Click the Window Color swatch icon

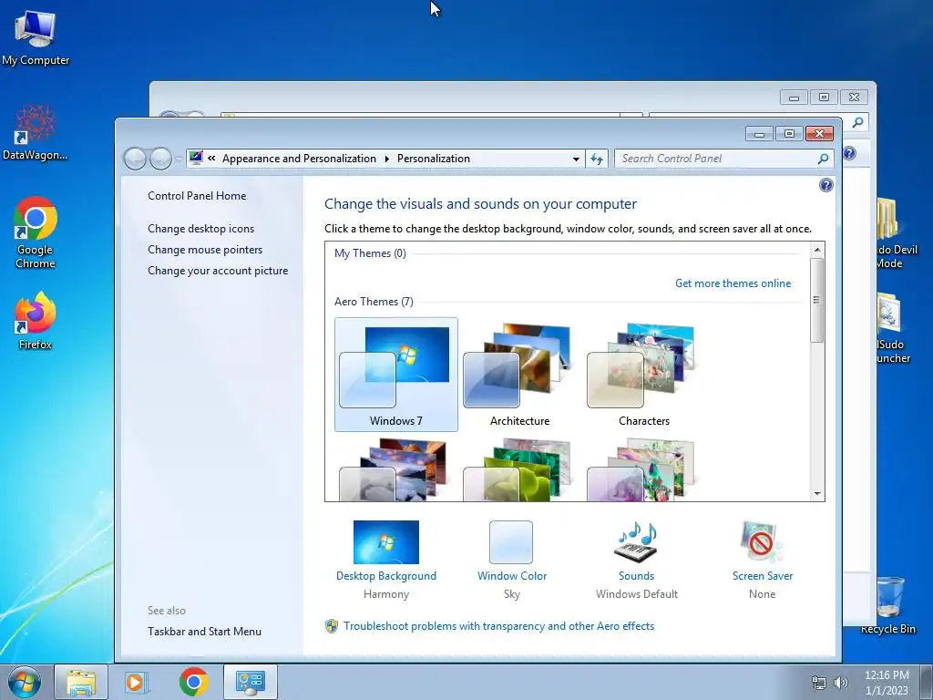point(511,542)
